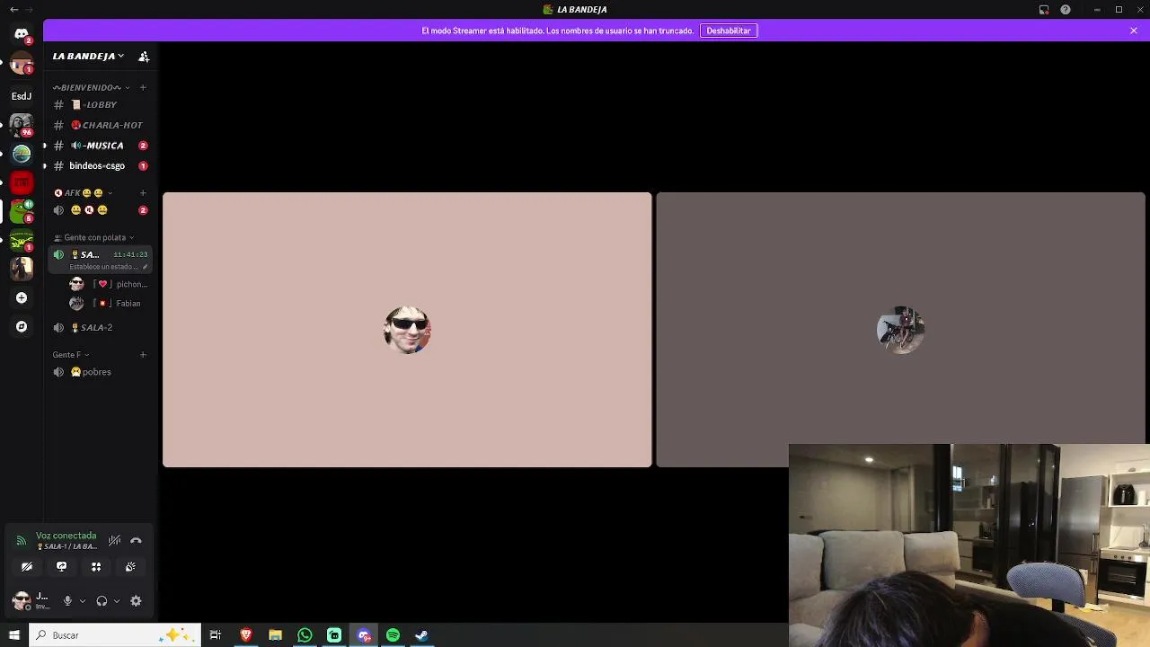This screenshot has width=1150, height=647.
Task: View voice connection signal details
Action: (22, 541)
